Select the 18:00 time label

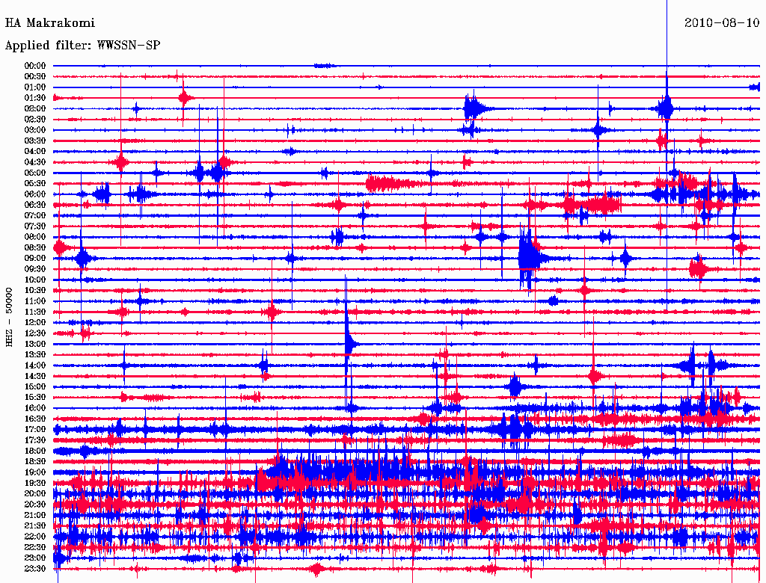point(34,451)
